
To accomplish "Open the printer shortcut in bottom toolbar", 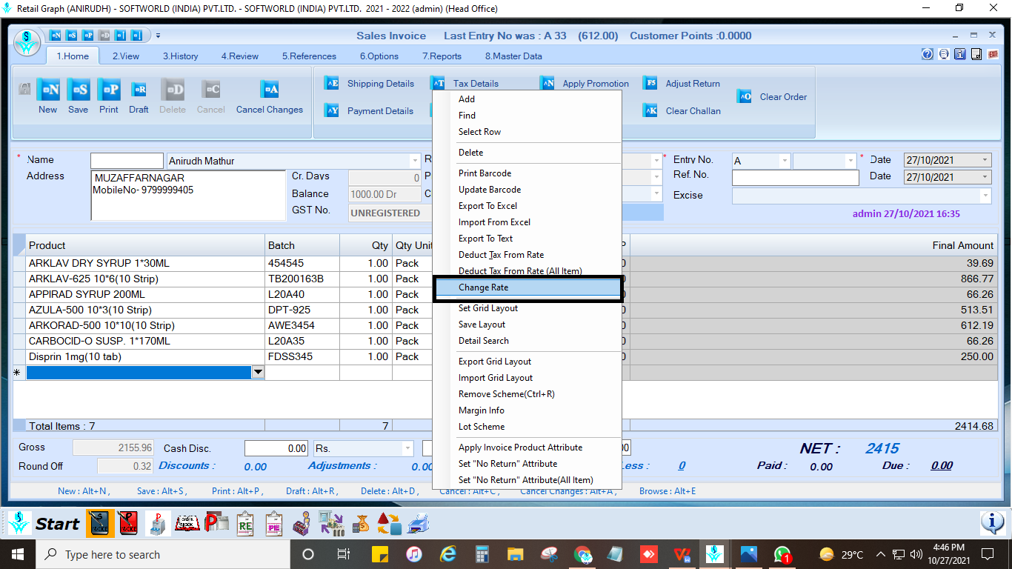I will (x=419, y=524).
